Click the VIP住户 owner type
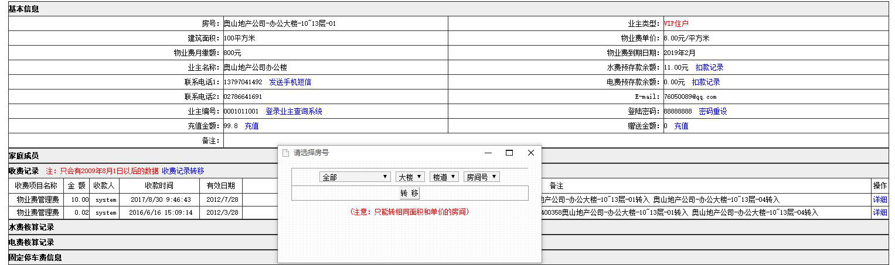 coord(676,23)
